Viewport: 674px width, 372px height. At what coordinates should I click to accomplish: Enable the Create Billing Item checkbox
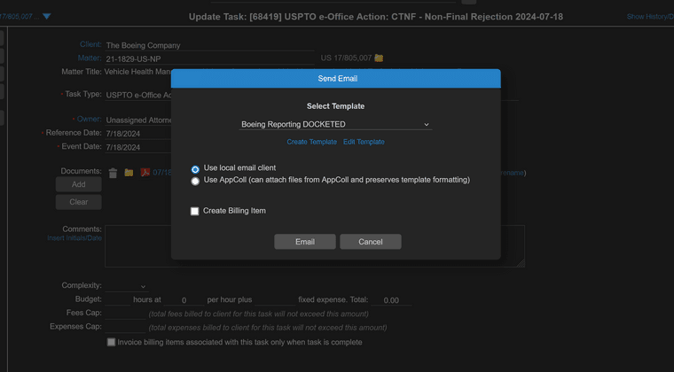tap(195, 211)
